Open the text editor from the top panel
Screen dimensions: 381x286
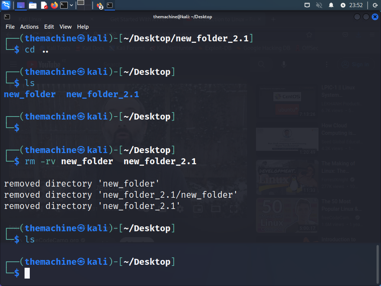[x=44, y=5]
